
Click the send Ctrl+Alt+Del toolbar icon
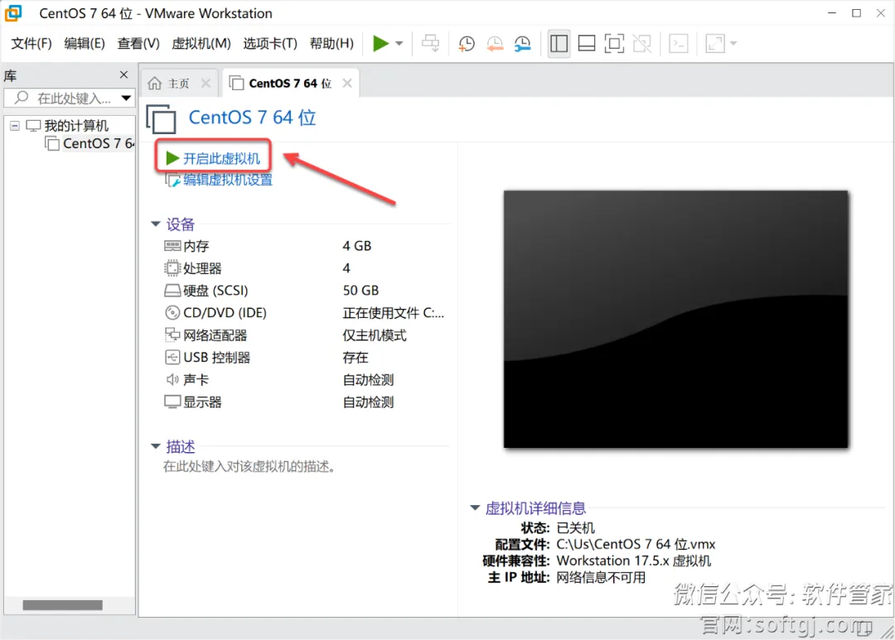click(x=430, y=43)
